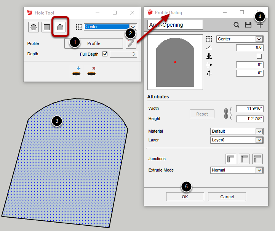The width and height of the screenshot is (275, 231).
Task: Select the circle hole shape icon
Action: [x=34, y=27]
